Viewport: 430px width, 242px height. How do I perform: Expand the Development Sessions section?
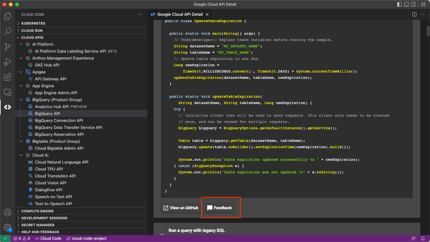tap(81, 218)
